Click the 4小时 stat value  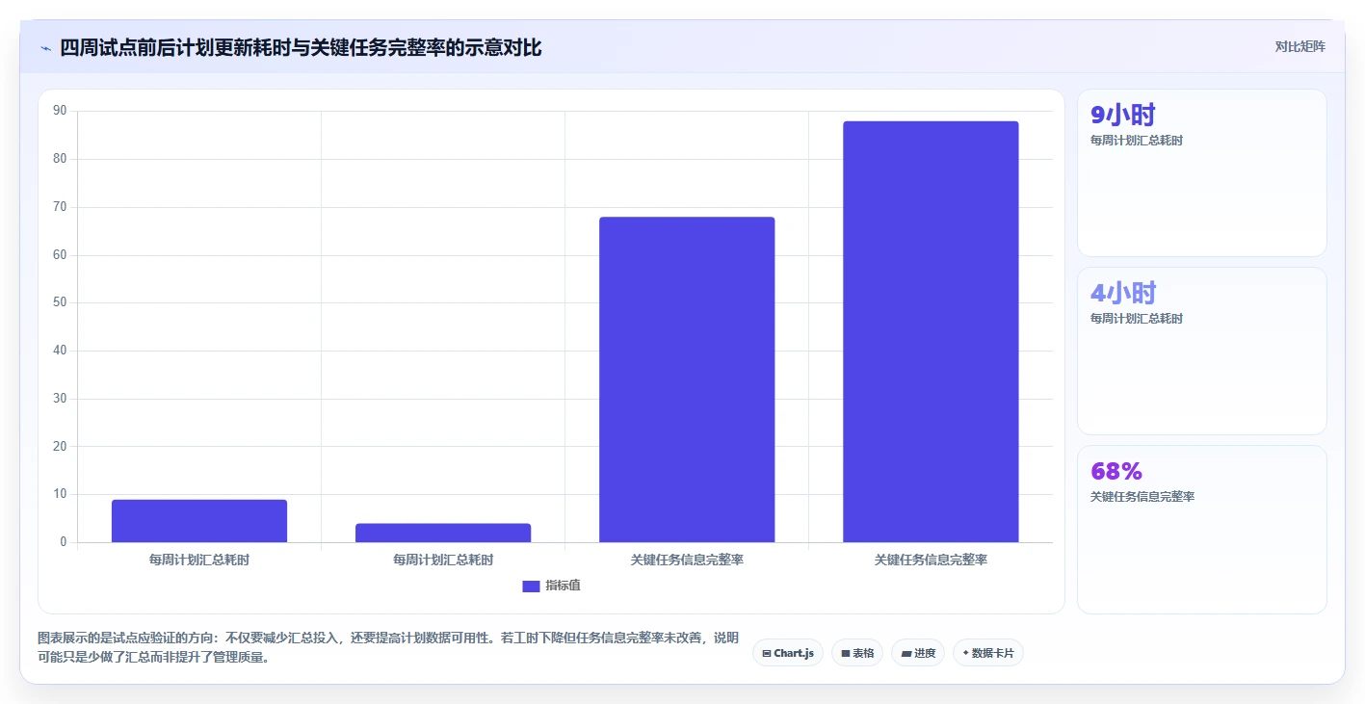1122,294
